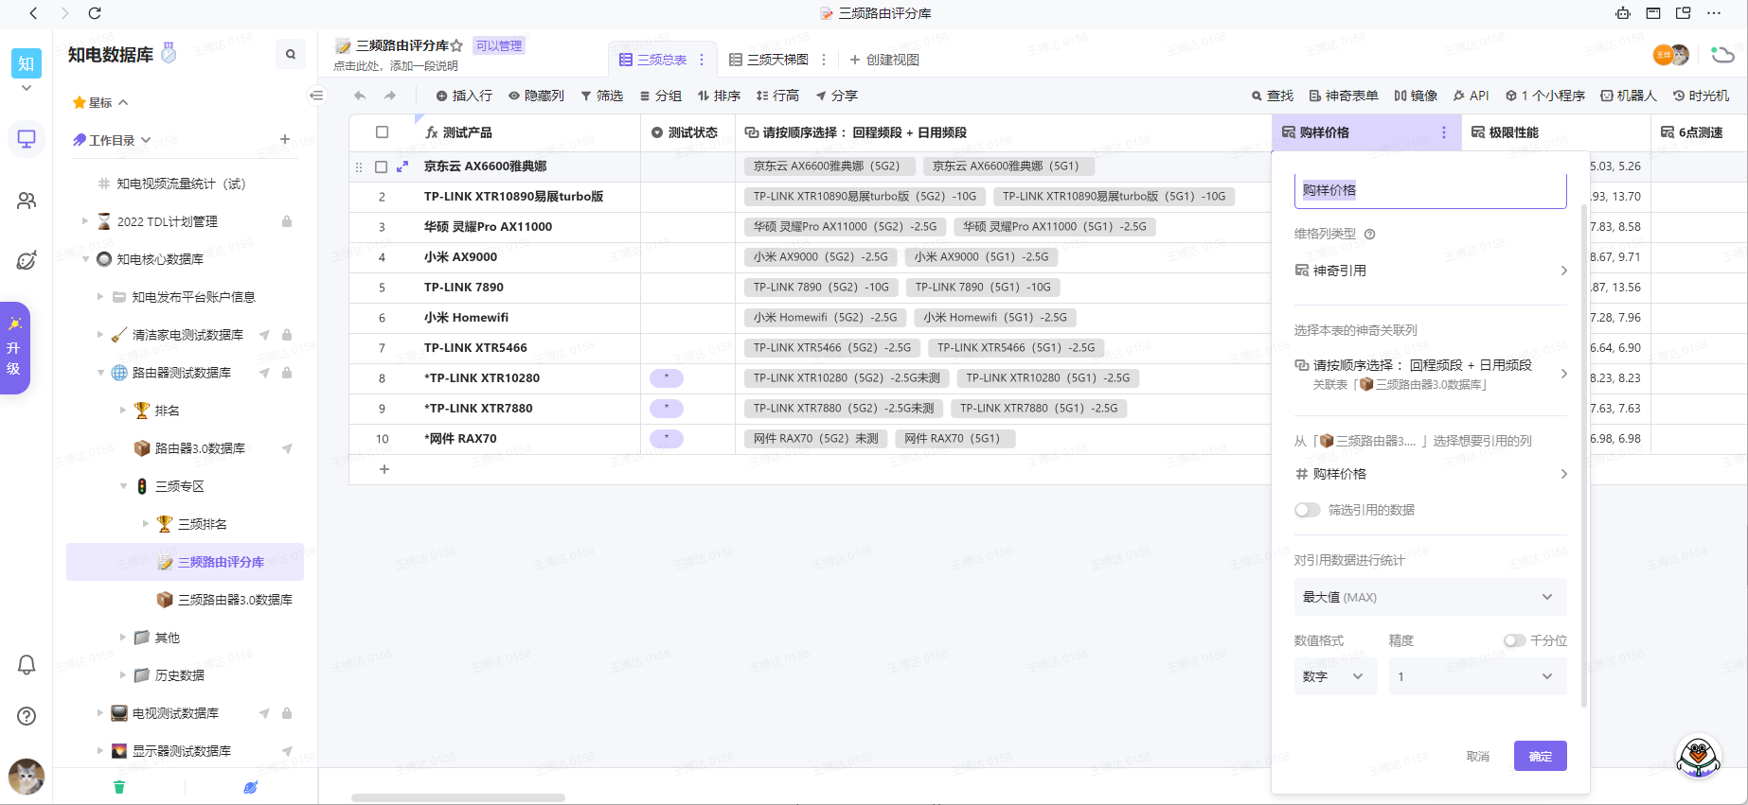
Task: Open the 筛选 filter menu in the toolbar
Action: (x=602, y=96)
